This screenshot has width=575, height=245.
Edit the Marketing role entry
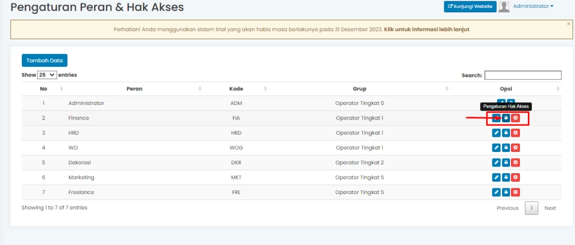[496, 177]
